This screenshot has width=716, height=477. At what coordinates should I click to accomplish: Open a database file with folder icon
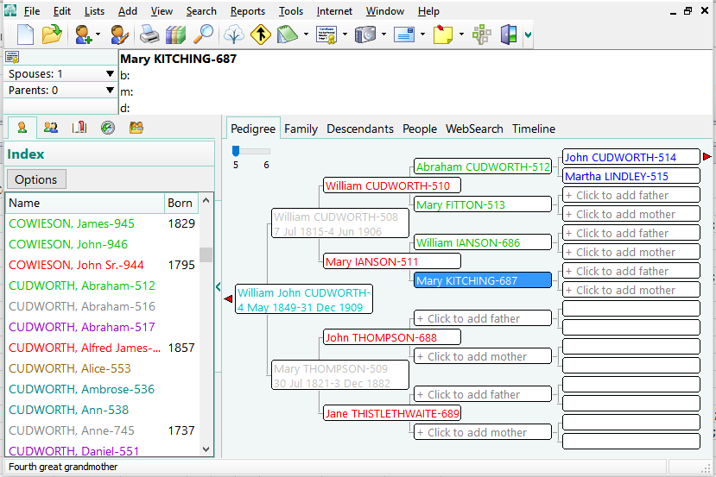click(52, 35)
